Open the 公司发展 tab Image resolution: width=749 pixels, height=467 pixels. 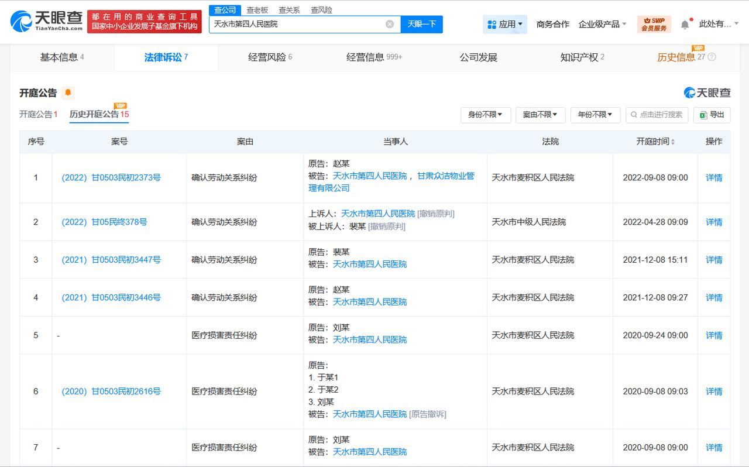[x=478, y=57]
